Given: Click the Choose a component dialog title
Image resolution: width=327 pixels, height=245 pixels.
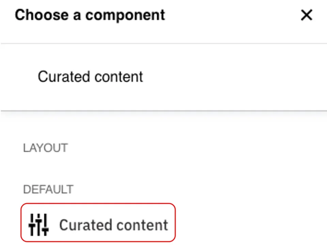Looking at the screenshot, I should (x=90, y=15).
